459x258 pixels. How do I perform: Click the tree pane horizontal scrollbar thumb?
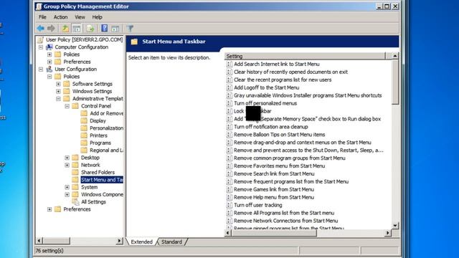pyautogui.click(x=57, y=241)
